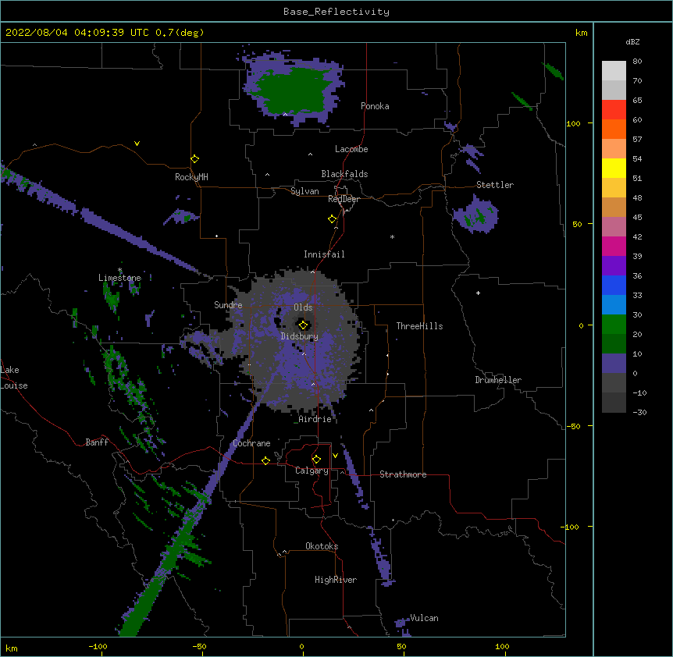
Task: Click the Blackfalds label
Action: pyautogui.click(x=344, y=174)
